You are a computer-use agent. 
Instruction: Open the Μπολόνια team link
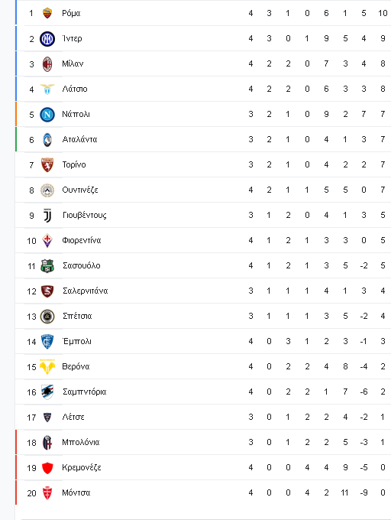tap(81, 442)
